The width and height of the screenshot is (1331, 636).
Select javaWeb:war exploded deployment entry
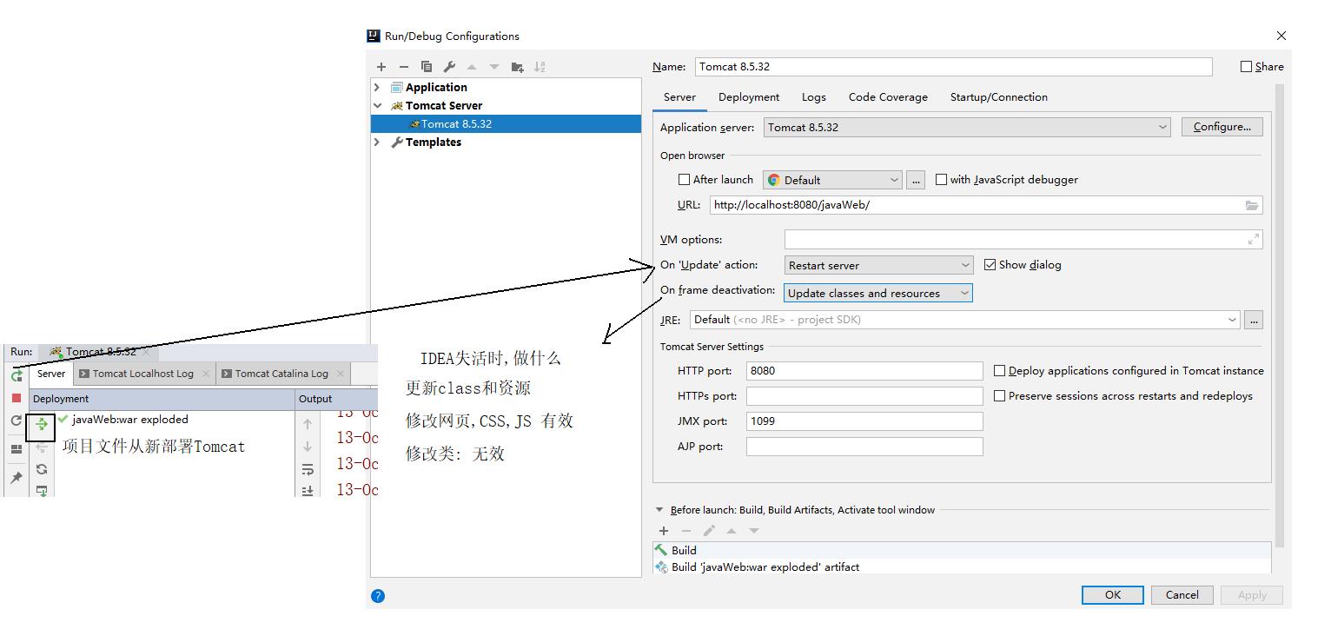pyautogui.click(x=130, y=419)
